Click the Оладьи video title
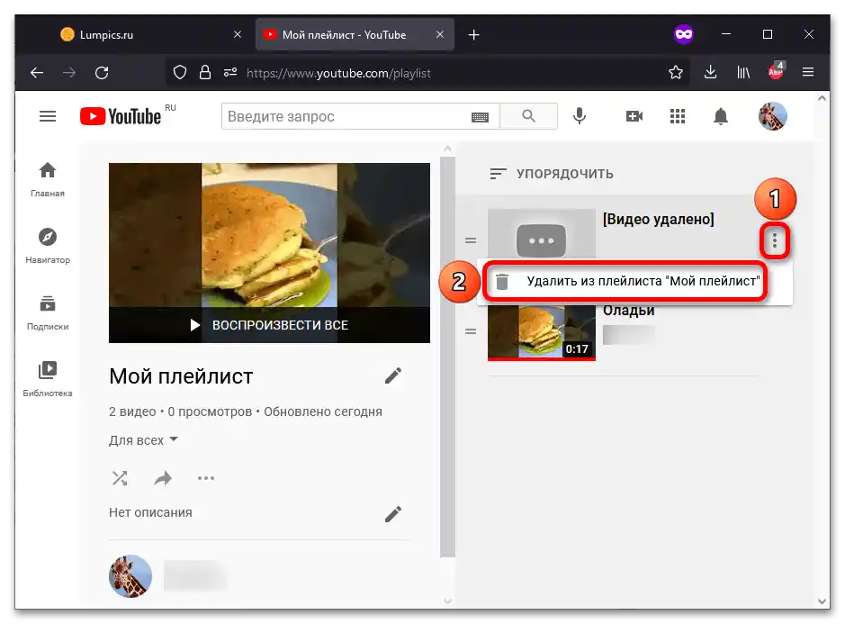Viewport: 845px width, 624px height. (x=628, y=312)
